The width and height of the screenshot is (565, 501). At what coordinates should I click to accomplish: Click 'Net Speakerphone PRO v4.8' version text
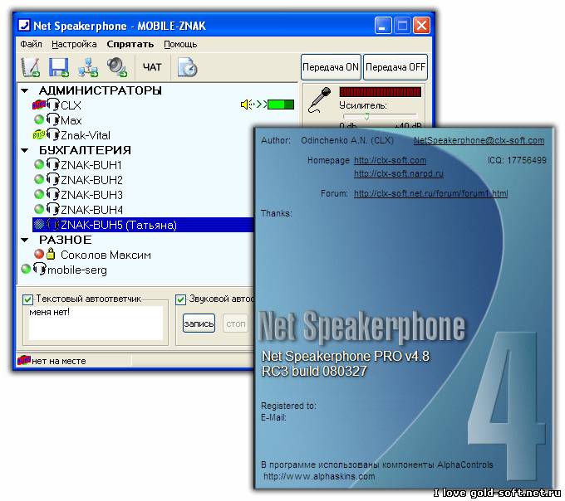pyautogui.click(x=345, y=356)
